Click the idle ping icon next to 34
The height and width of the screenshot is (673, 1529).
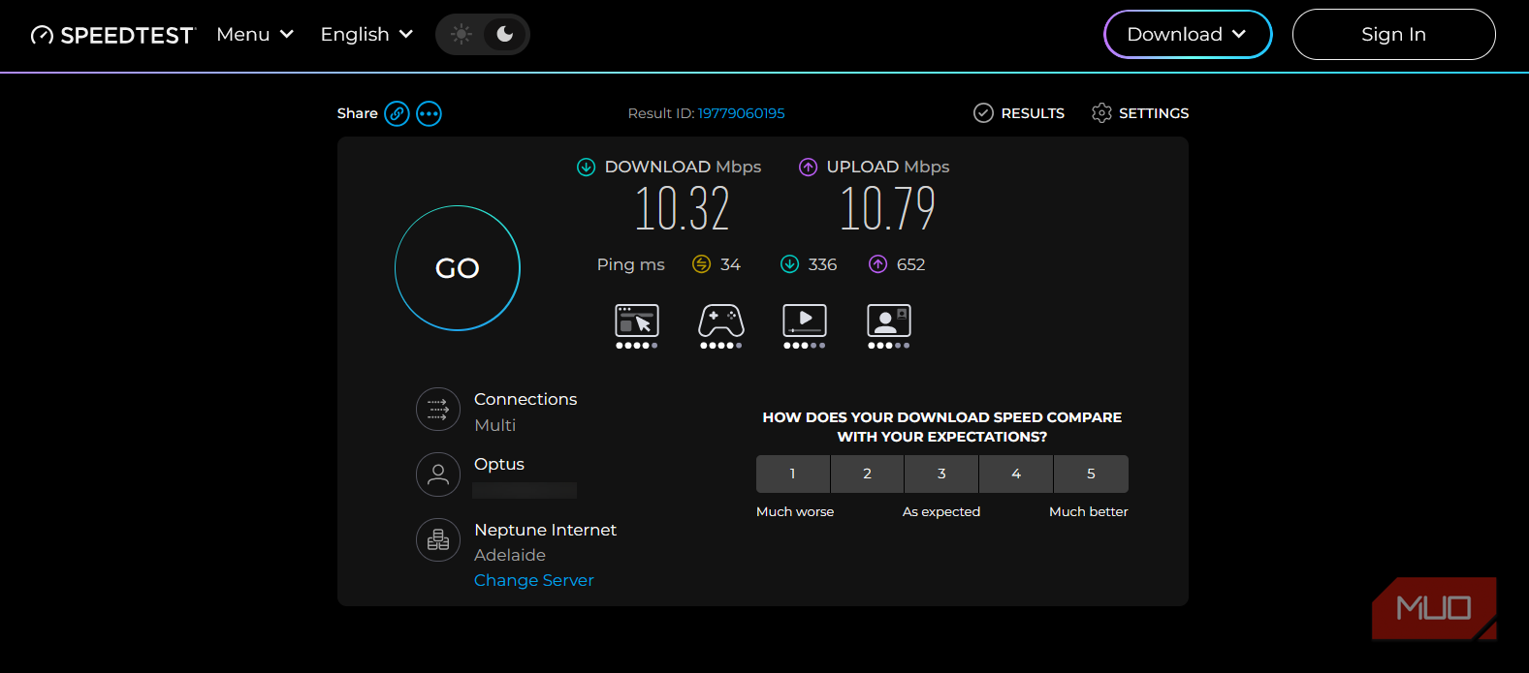(701, 264)
